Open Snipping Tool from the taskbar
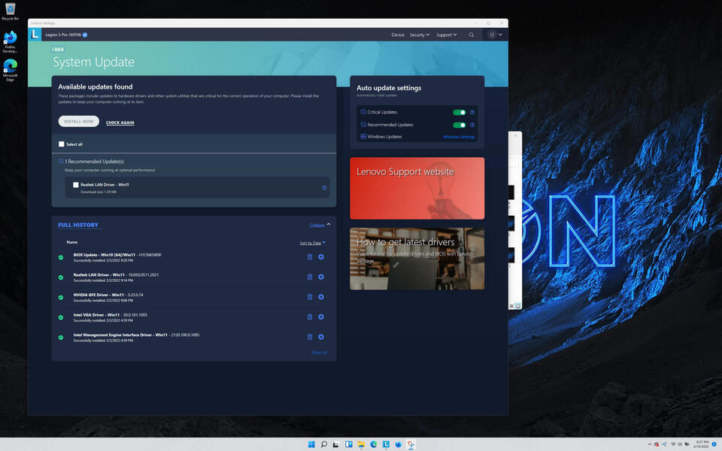 (x=411, y=444)
